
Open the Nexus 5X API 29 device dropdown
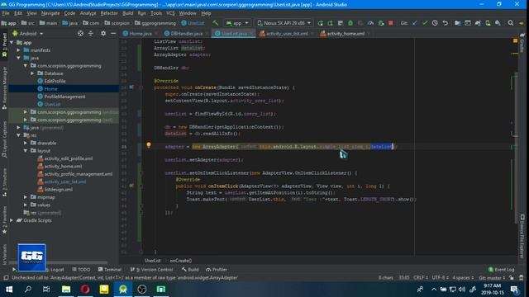pyautogui.click(x=284, y=23)
